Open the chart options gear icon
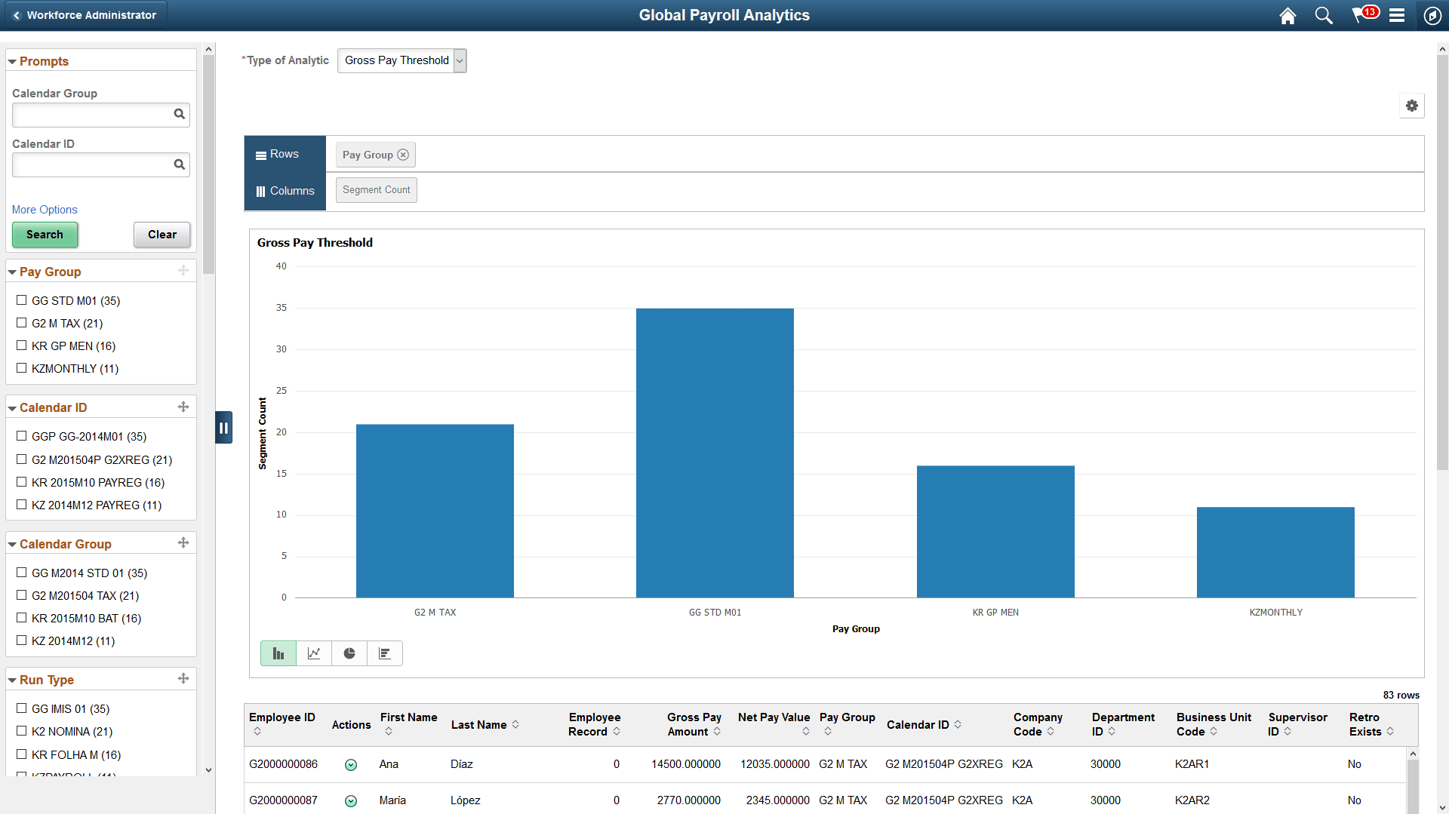Image resolution: width=1449 pixels, height=814 pixels. point(1412,106)
